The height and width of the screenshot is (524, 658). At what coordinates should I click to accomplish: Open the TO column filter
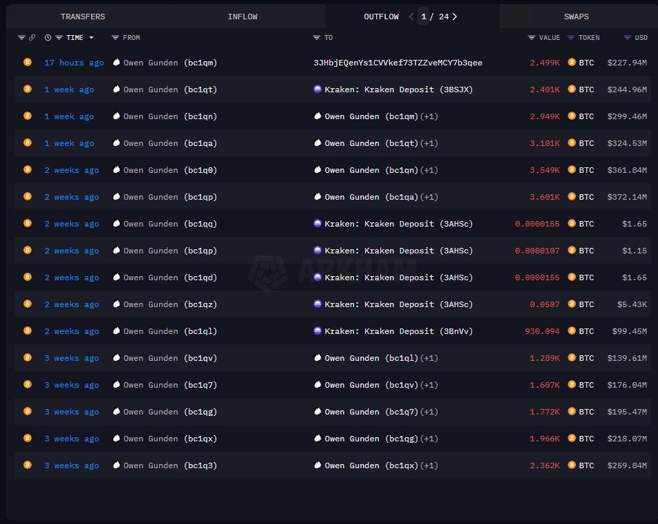point(316,38)
